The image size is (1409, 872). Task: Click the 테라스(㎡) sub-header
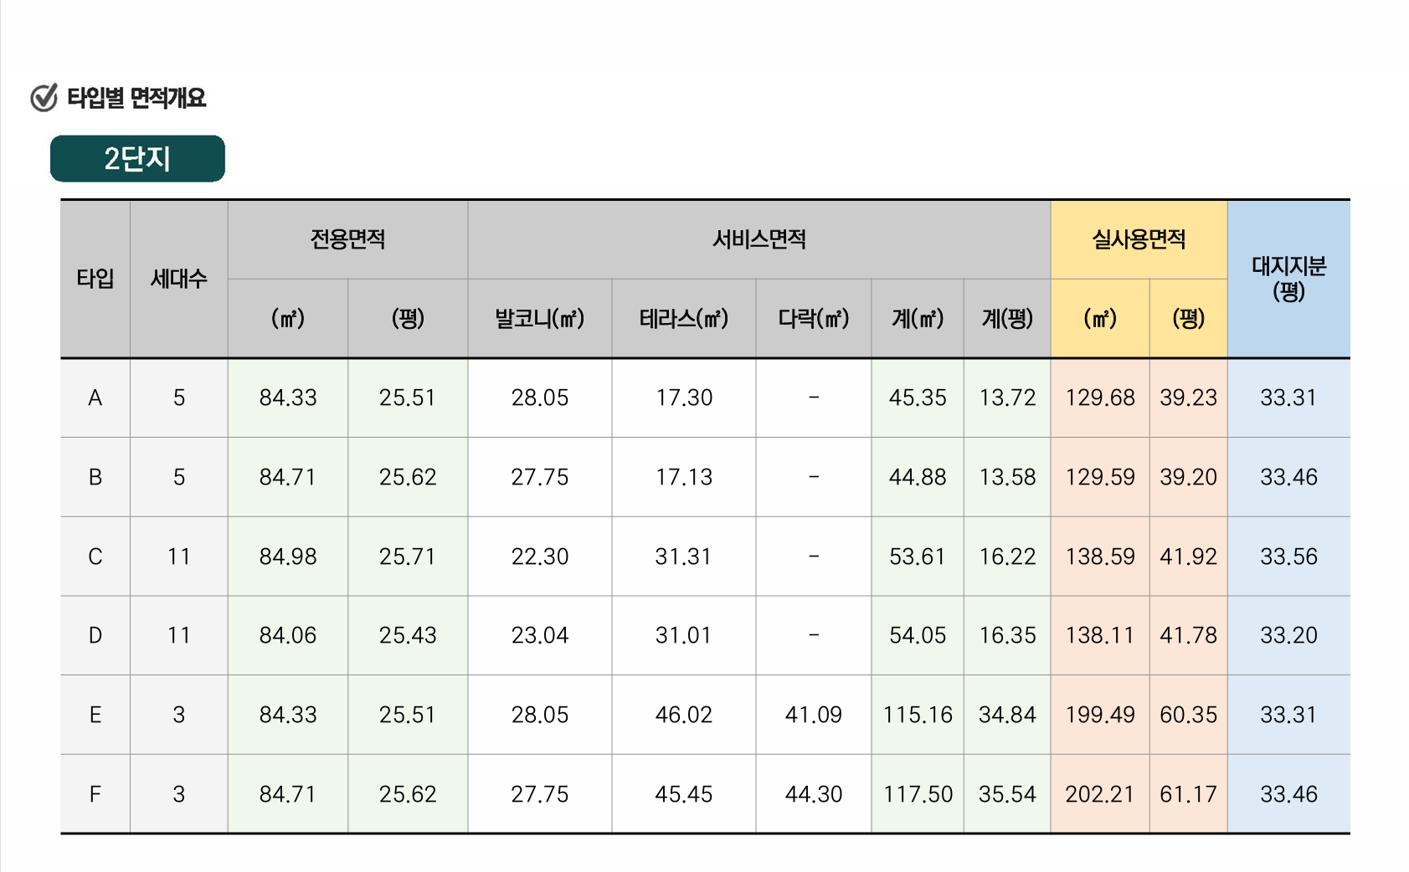683,319
